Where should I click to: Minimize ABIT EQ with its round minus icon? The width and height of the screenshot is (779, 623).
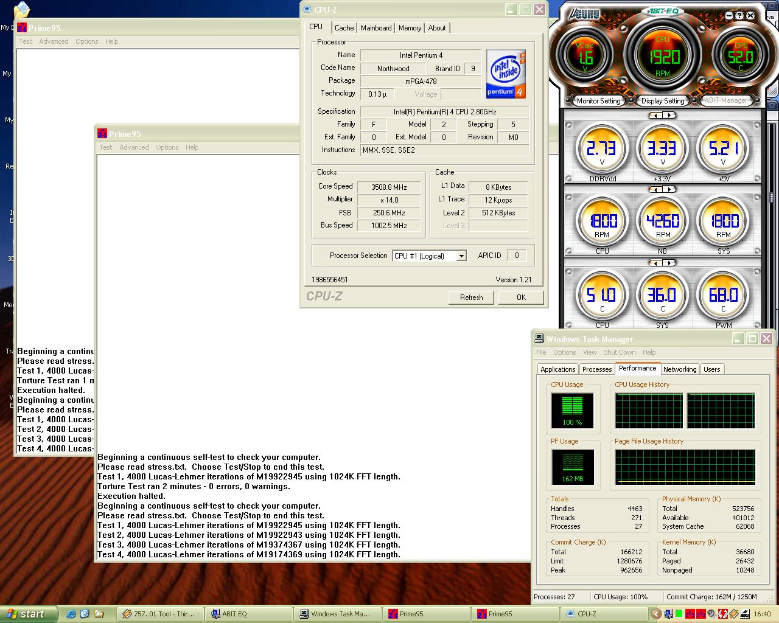(x=728, y=16)
